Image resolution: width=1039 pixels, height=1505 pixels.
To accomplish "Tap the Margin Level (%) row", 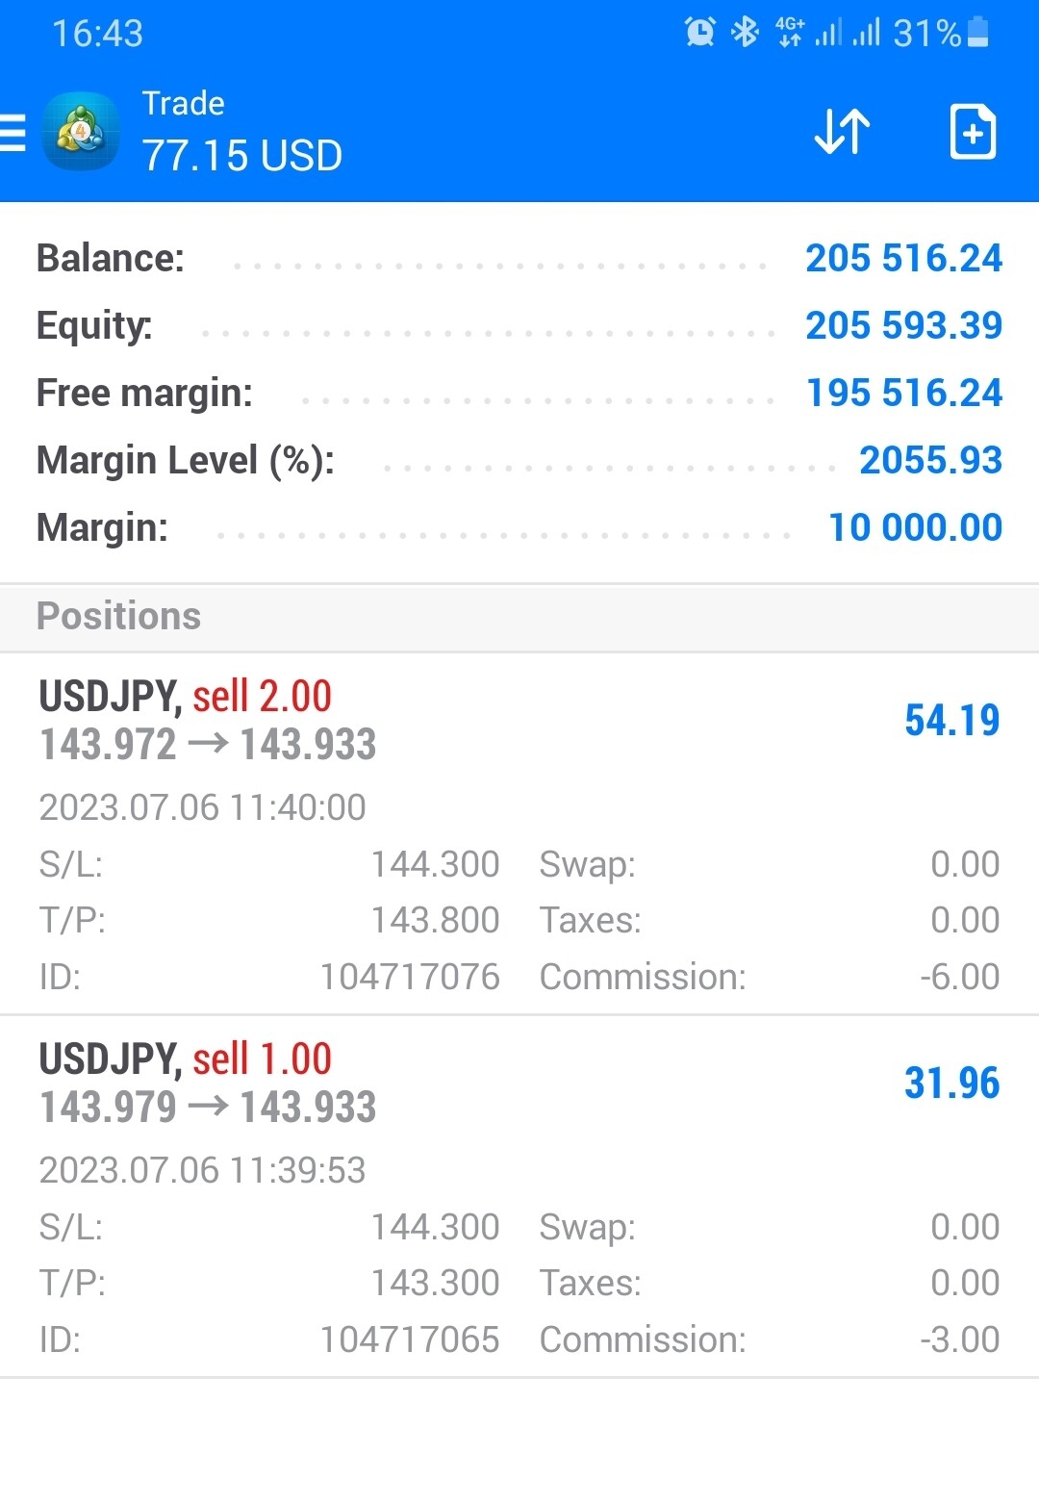I will click(519, 460).
